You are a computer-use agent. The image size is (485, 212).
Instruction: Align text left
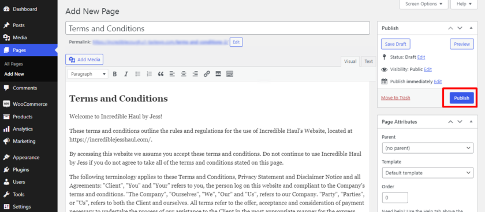172,74
